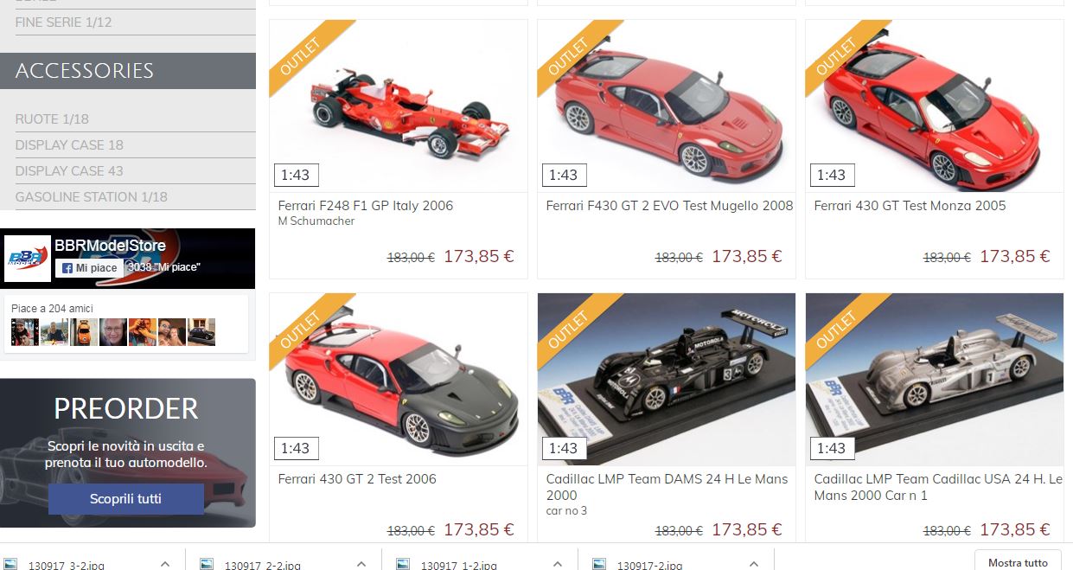Open the chevron menu for 130917_2-2.jpg
The width and height of the screenshot is (1073, 570).
(361, 564)
